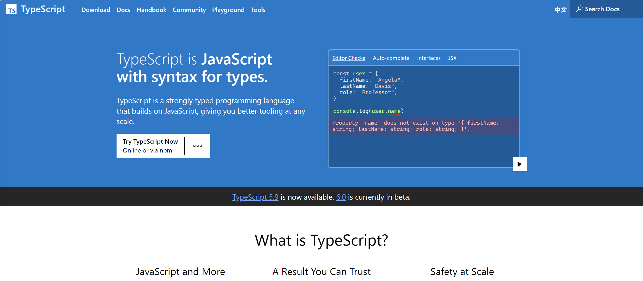Click Try TypeScript Now button
This screenshot has height=281, width=643.
[150, 145]
